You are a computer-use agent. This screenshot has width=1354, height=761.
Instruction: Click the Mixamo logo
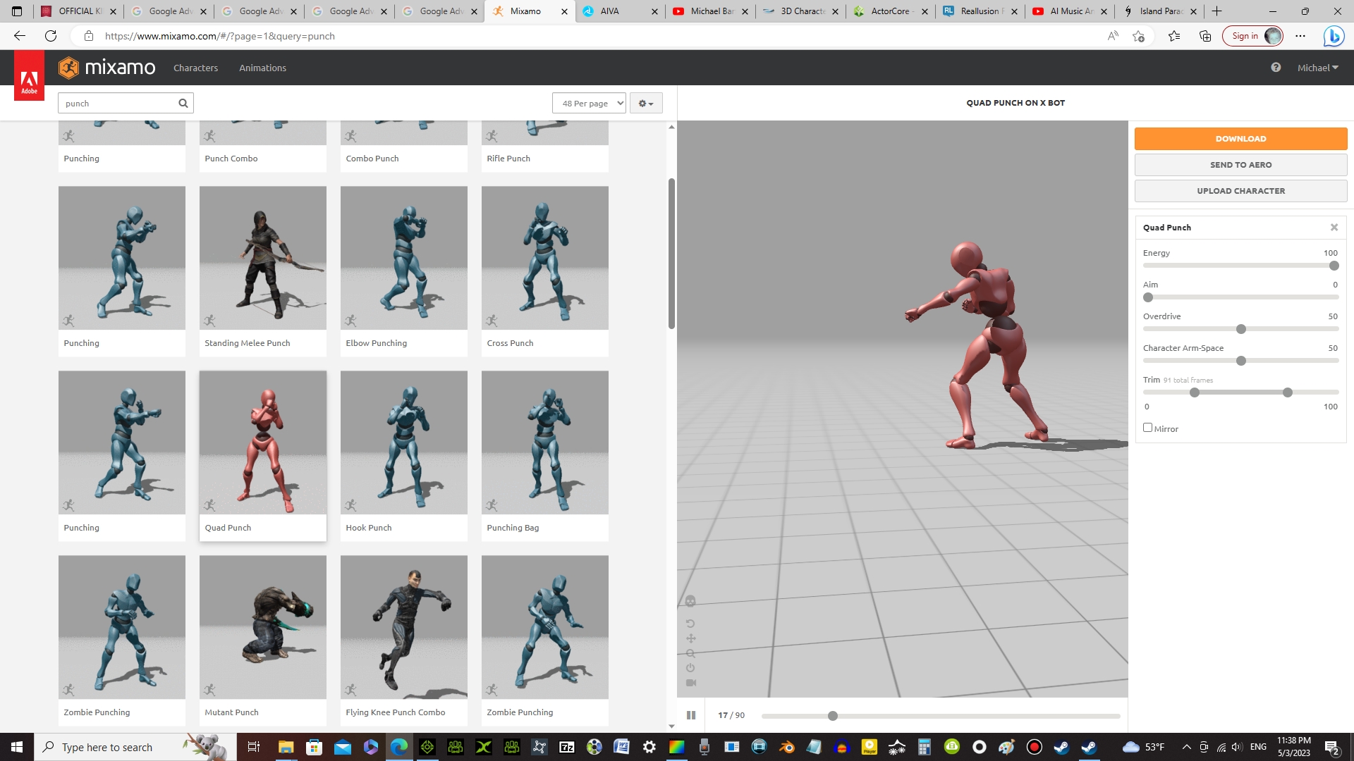pos(107,68)
